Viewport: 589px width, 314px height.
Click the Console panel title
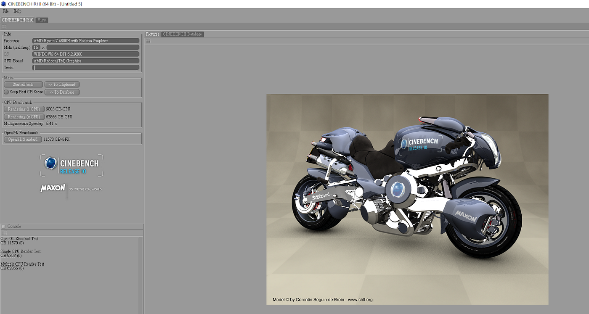[14, 227]
